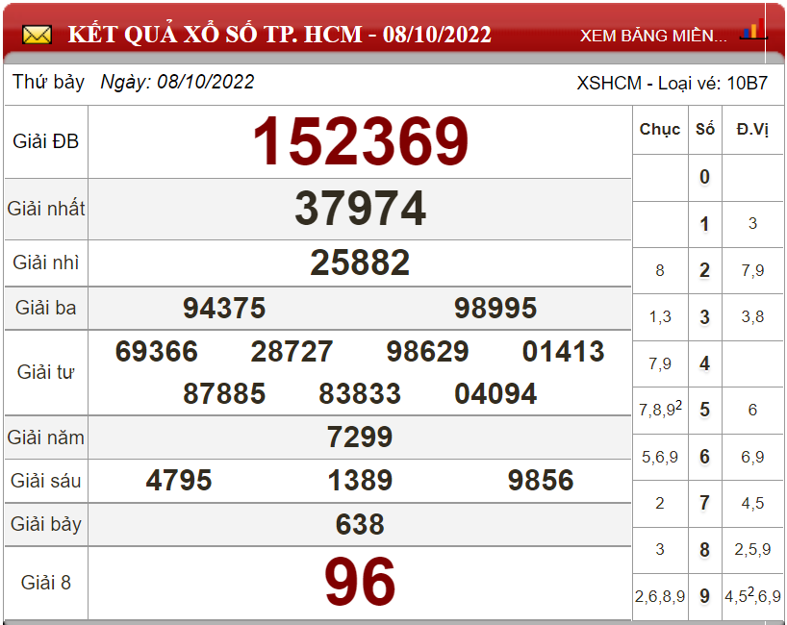Click the date Ngày: 08/10/2022
787x625 pixels.
(177, 83)
